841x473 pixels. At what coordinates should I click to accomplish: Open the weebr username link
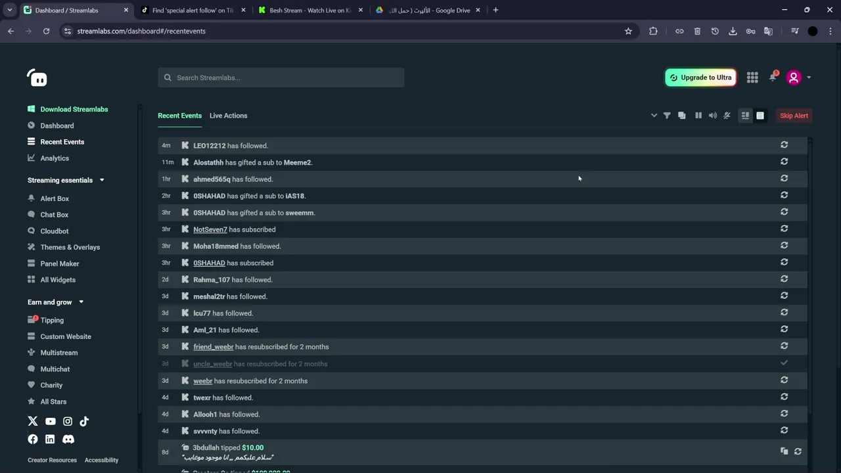202,381
